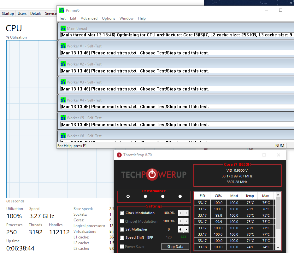Click the CPU utilization graph in Task Manager
The height and width of the screenshot is (253, 294).
60,119
